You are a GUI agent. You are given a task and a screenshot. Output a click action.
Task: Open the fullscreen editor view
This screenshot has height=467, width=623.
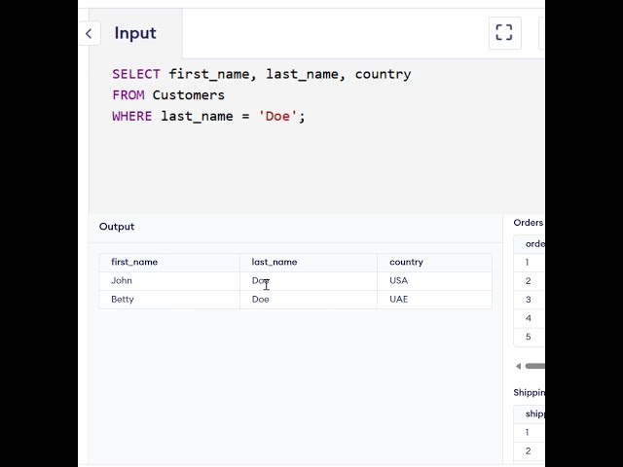click(504, 33)
